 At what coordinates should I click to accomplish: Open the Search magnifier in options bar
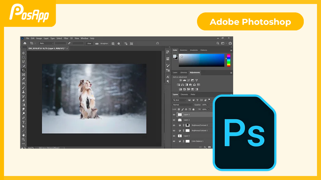(218, 43)
